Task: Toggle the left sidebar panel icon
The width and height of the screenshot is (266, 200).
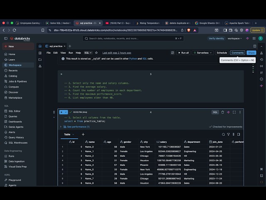Action: click(6, 38)
